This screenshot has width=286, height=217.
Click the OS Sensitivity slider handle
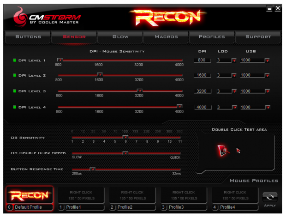(125, 137)
